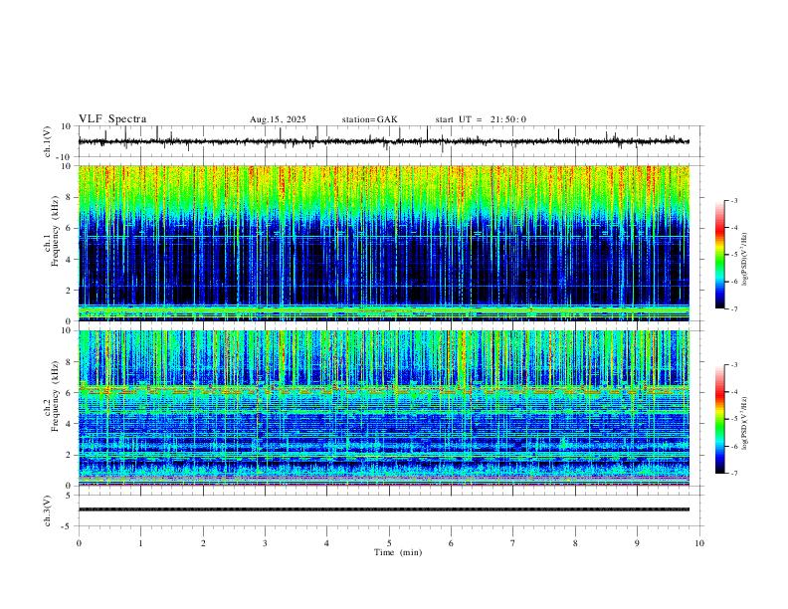Image resolution: width=788 pixels, height=609 pixels.
Task: Click the time axis tick label '5'
Action: 389,543
